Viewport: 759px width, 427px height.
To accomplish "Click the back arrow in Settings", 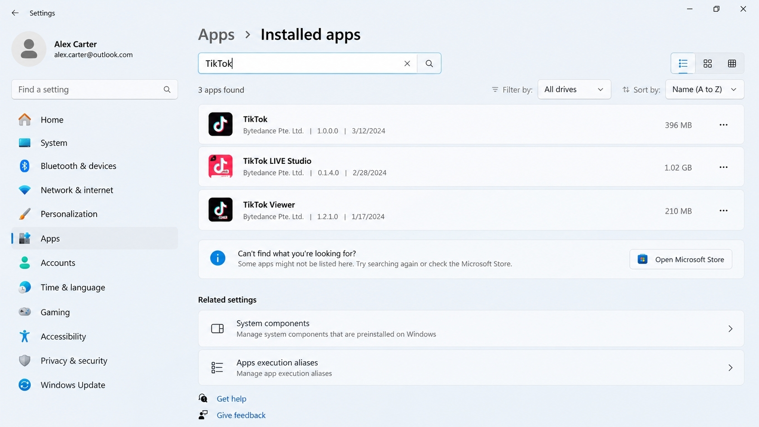I will (x=15, y=13).
